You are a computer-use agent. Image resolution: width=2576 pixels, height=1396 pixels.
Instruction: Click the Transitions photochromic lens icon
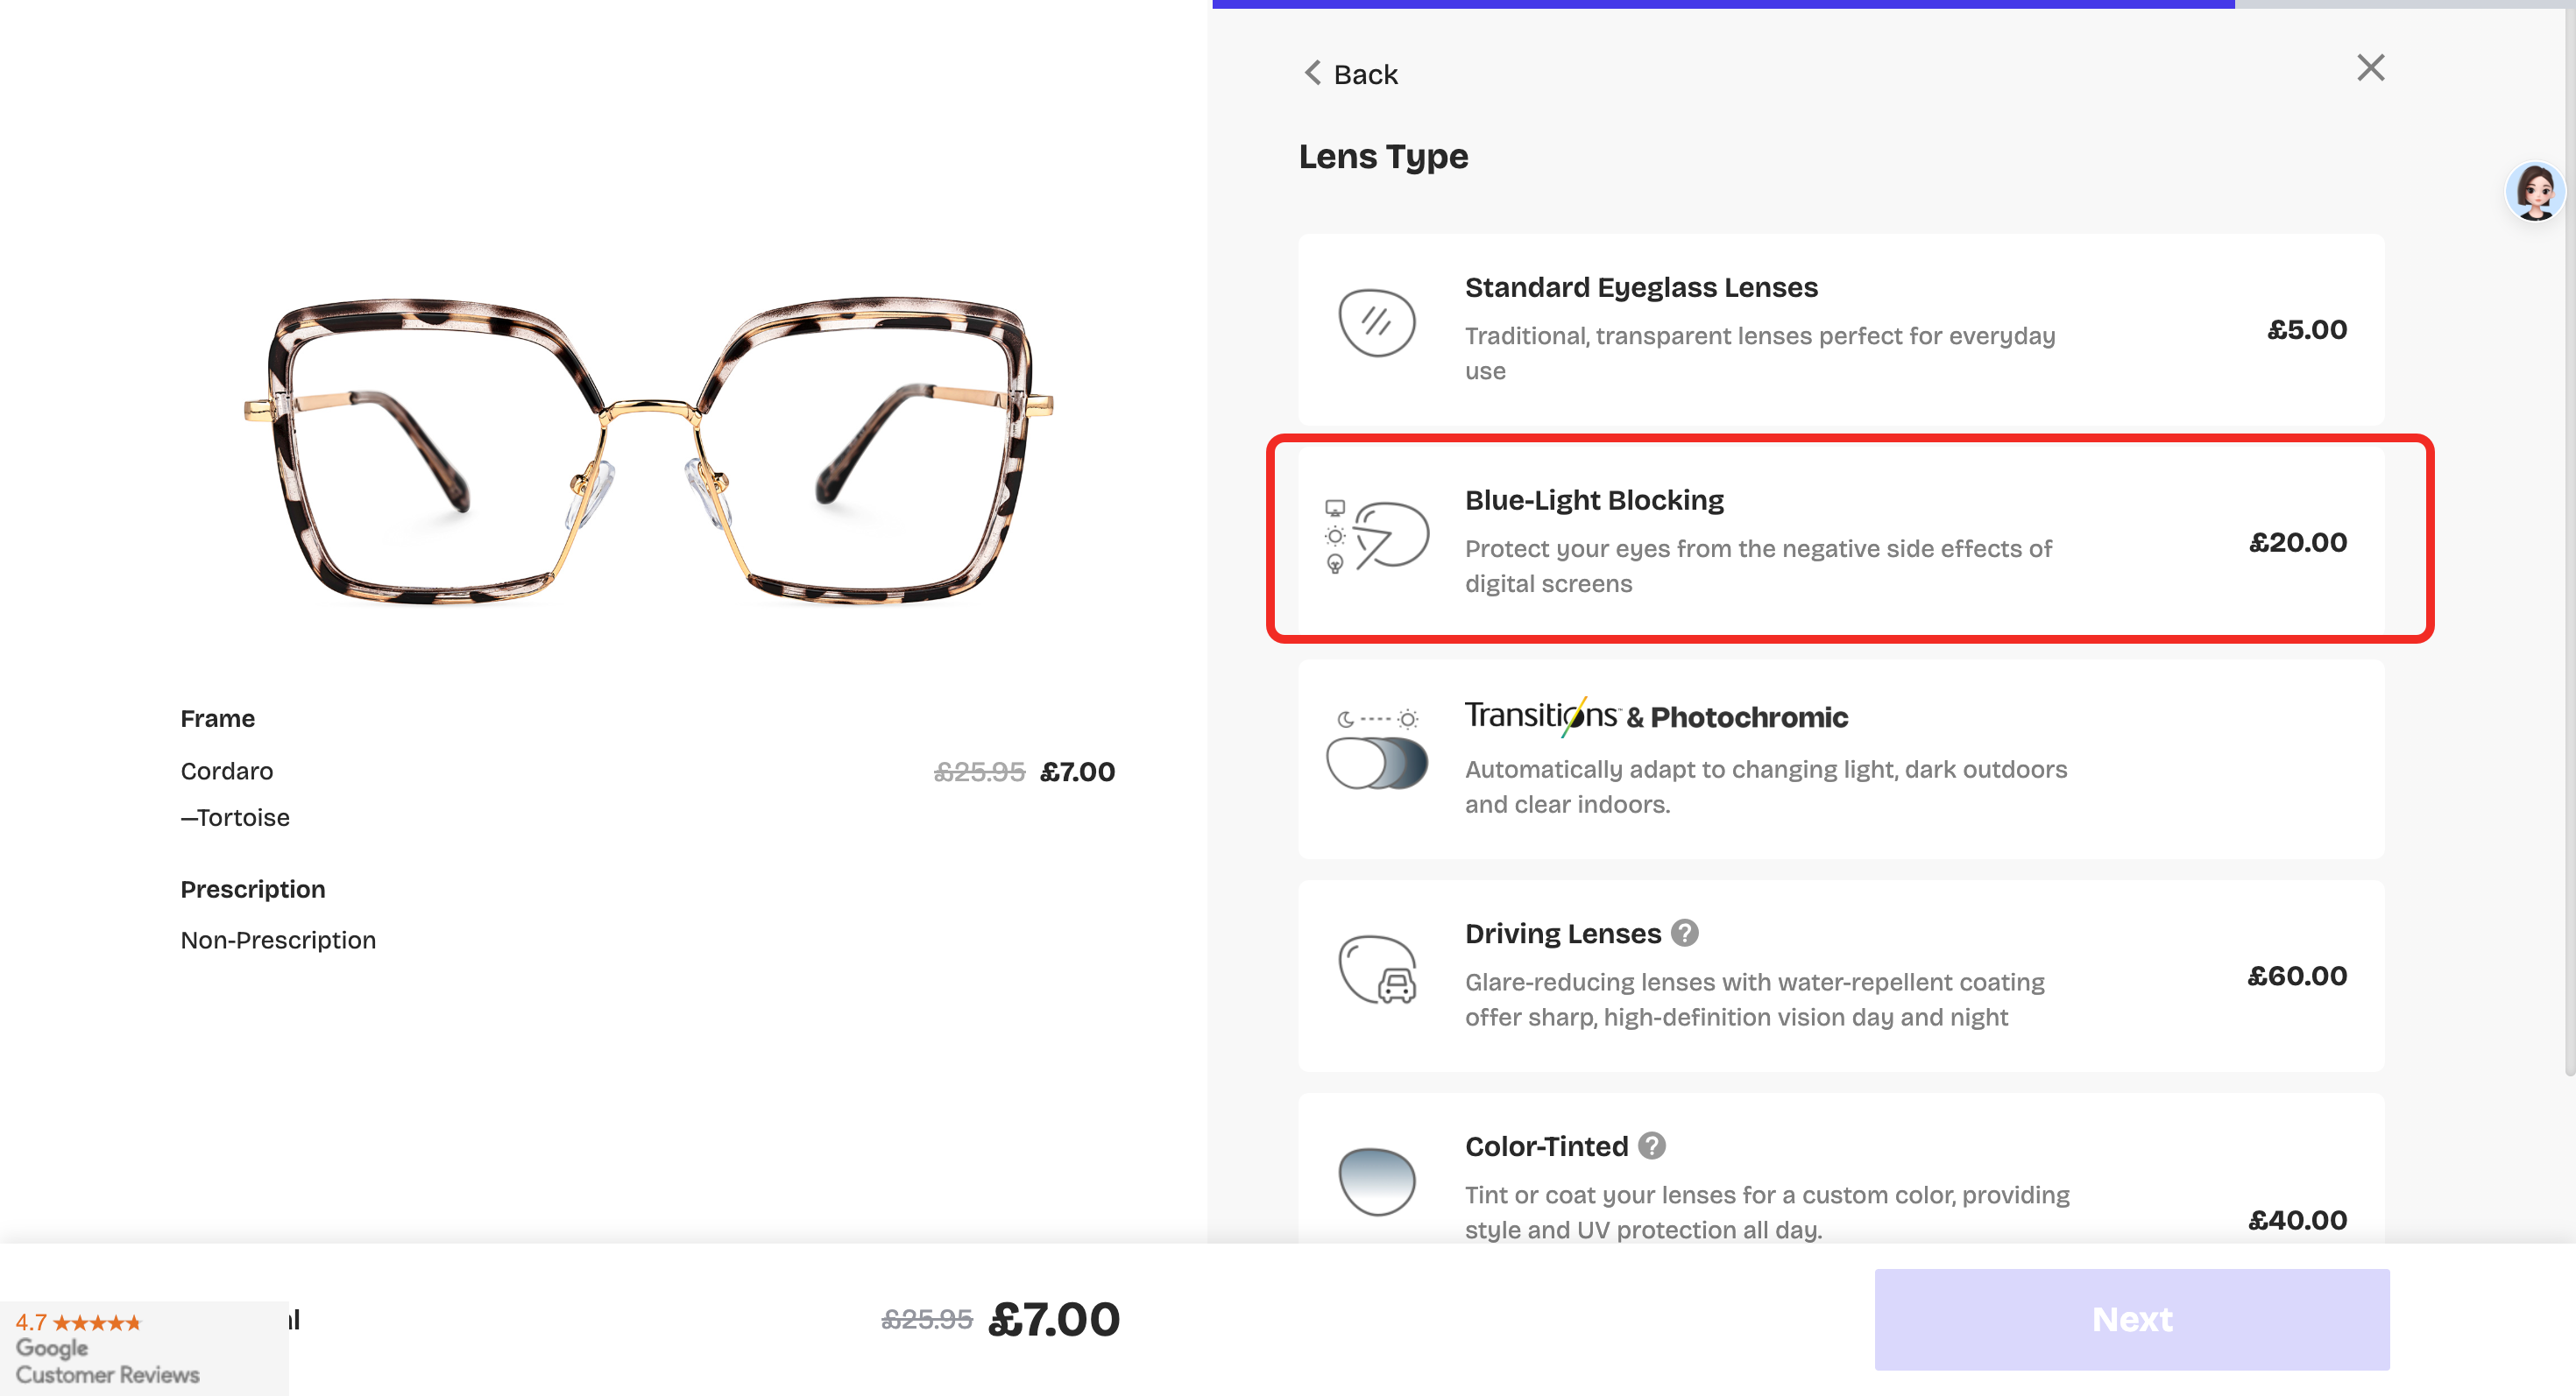pyautogui.click(x=1376, y=751)
